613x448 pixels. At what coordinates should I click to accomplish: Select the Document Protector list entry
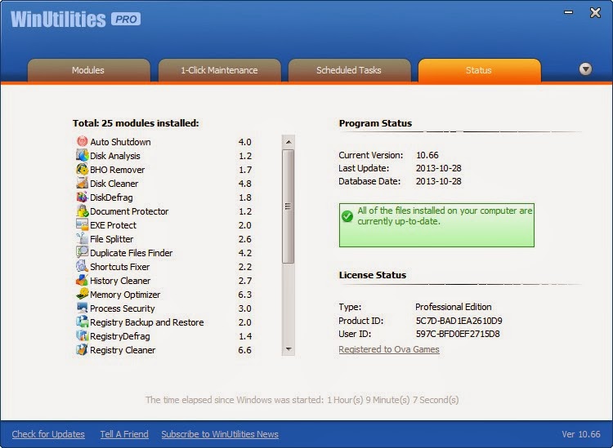click(129, 211)
